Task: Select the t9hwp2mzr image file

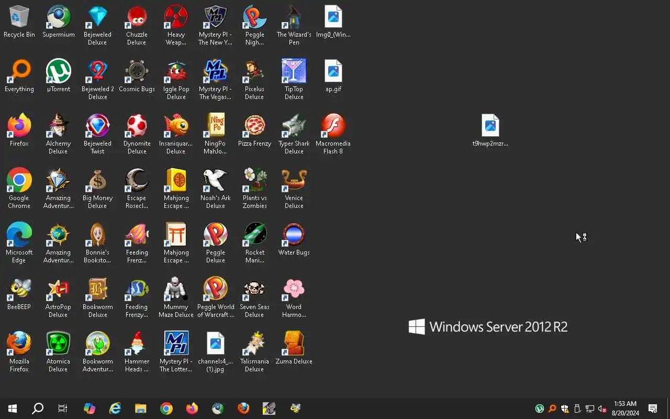Action: [490, 131]
